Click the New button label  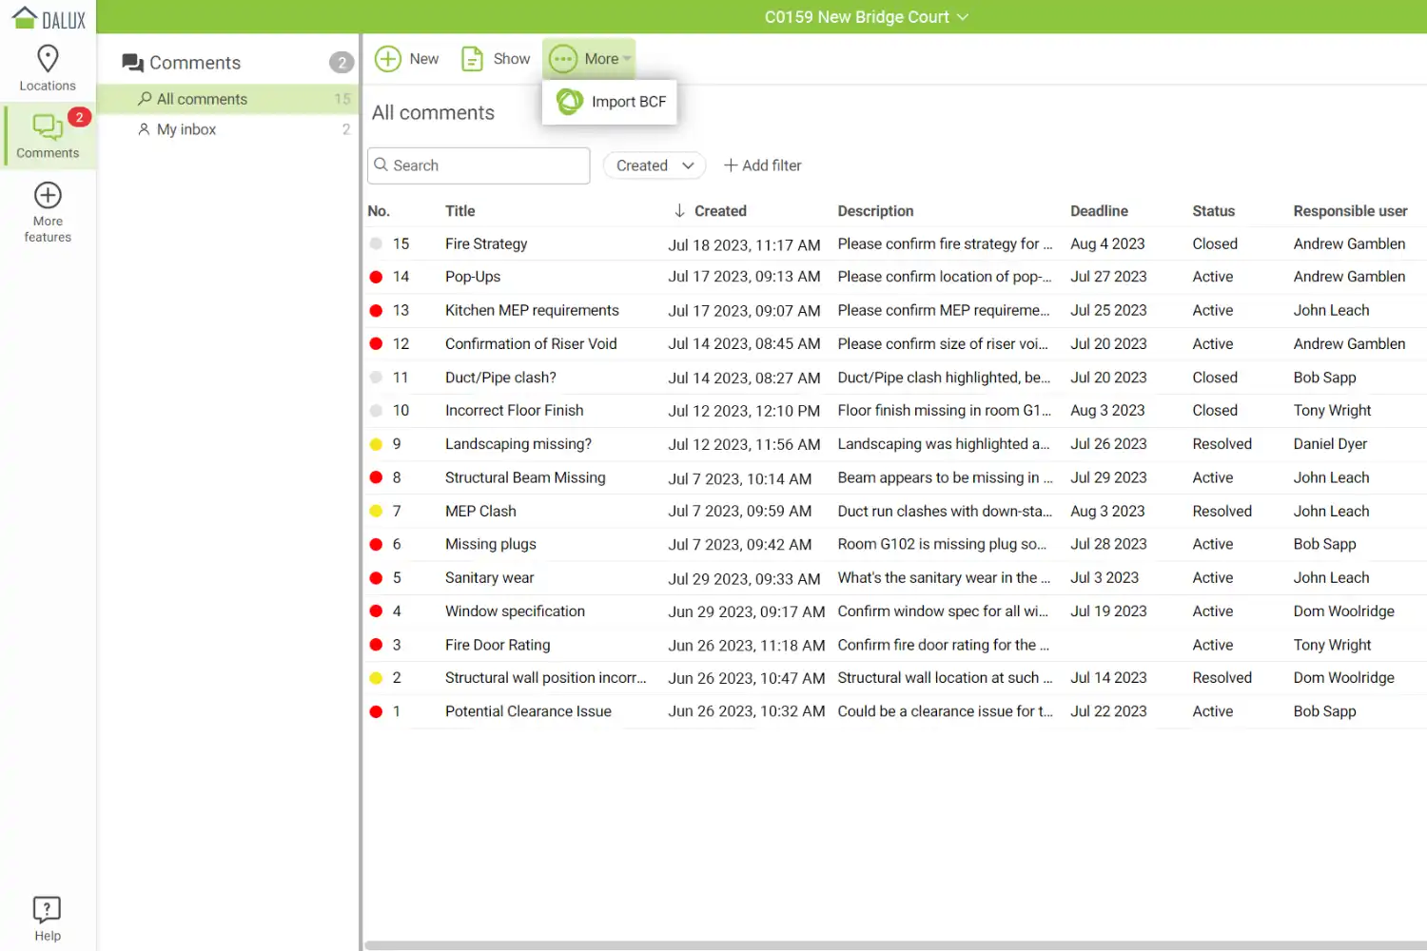pyautogui.click(x=424, y=59)
